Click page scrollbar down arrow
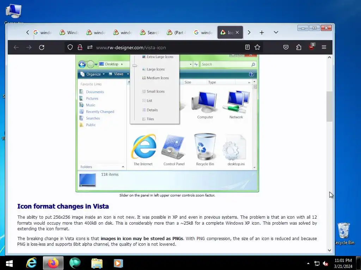Screen dimensions: 361x270 point(330,250)
